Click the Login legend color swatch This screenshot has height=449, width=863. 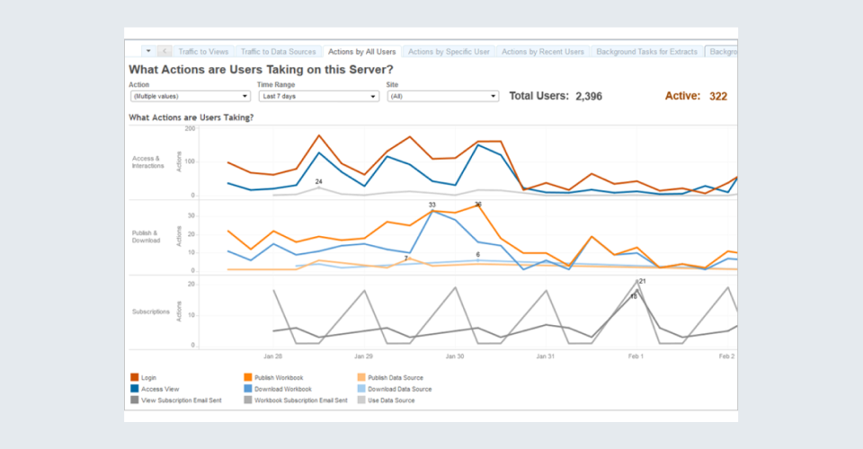(x=135, y=378)
